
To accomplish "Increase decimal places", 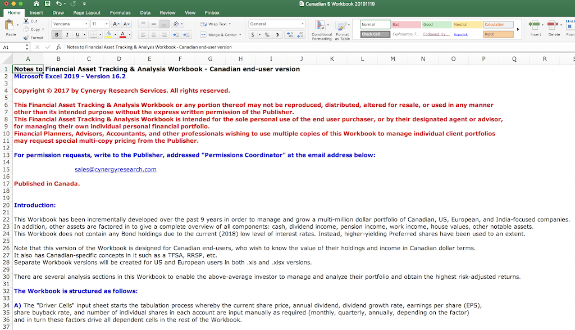I will tap(290, 35).
